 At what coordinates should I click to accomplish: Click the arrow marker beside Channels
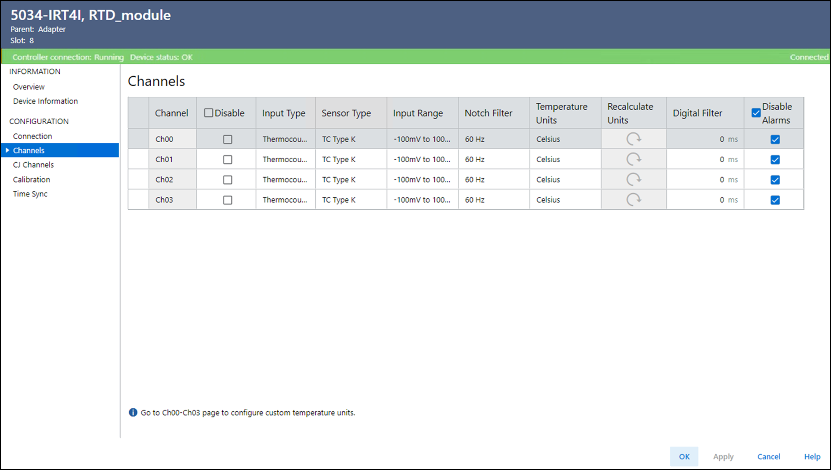coord(7,150)
